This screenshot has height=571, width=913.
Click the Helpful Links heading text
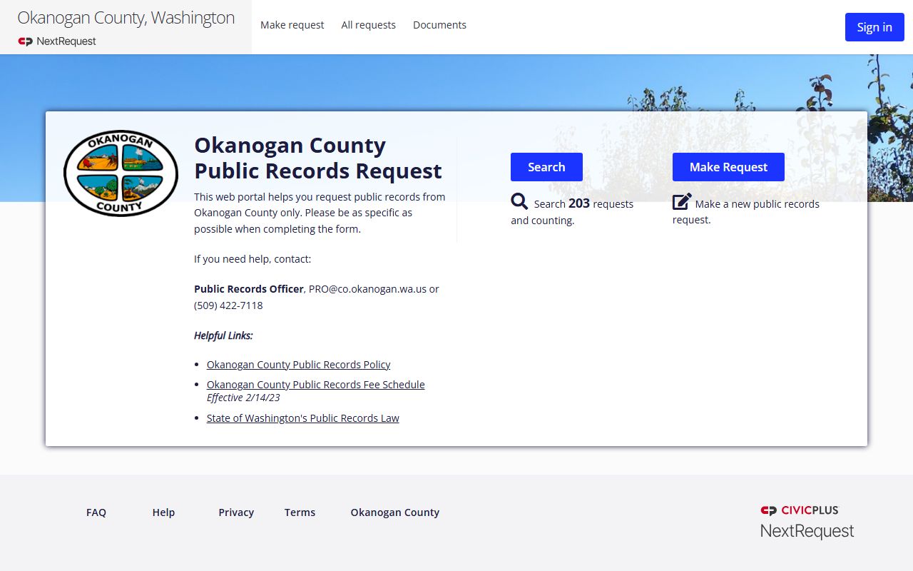(223, 335)
